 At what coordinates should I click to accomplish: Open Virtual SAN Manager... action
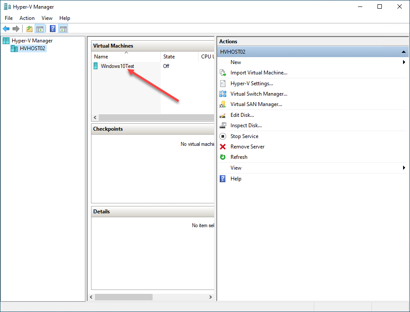point(256,104)
